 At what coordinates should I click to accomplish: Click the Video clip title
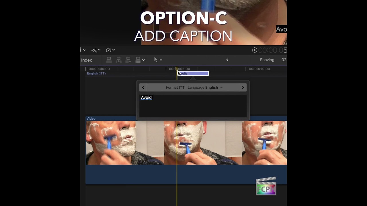[91, 118]
